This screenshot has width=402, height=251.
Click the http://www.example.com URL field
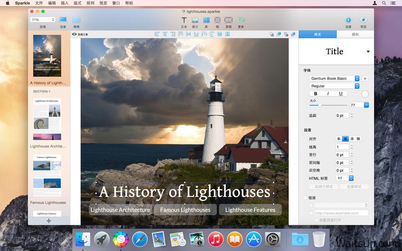tap(341, 213)
